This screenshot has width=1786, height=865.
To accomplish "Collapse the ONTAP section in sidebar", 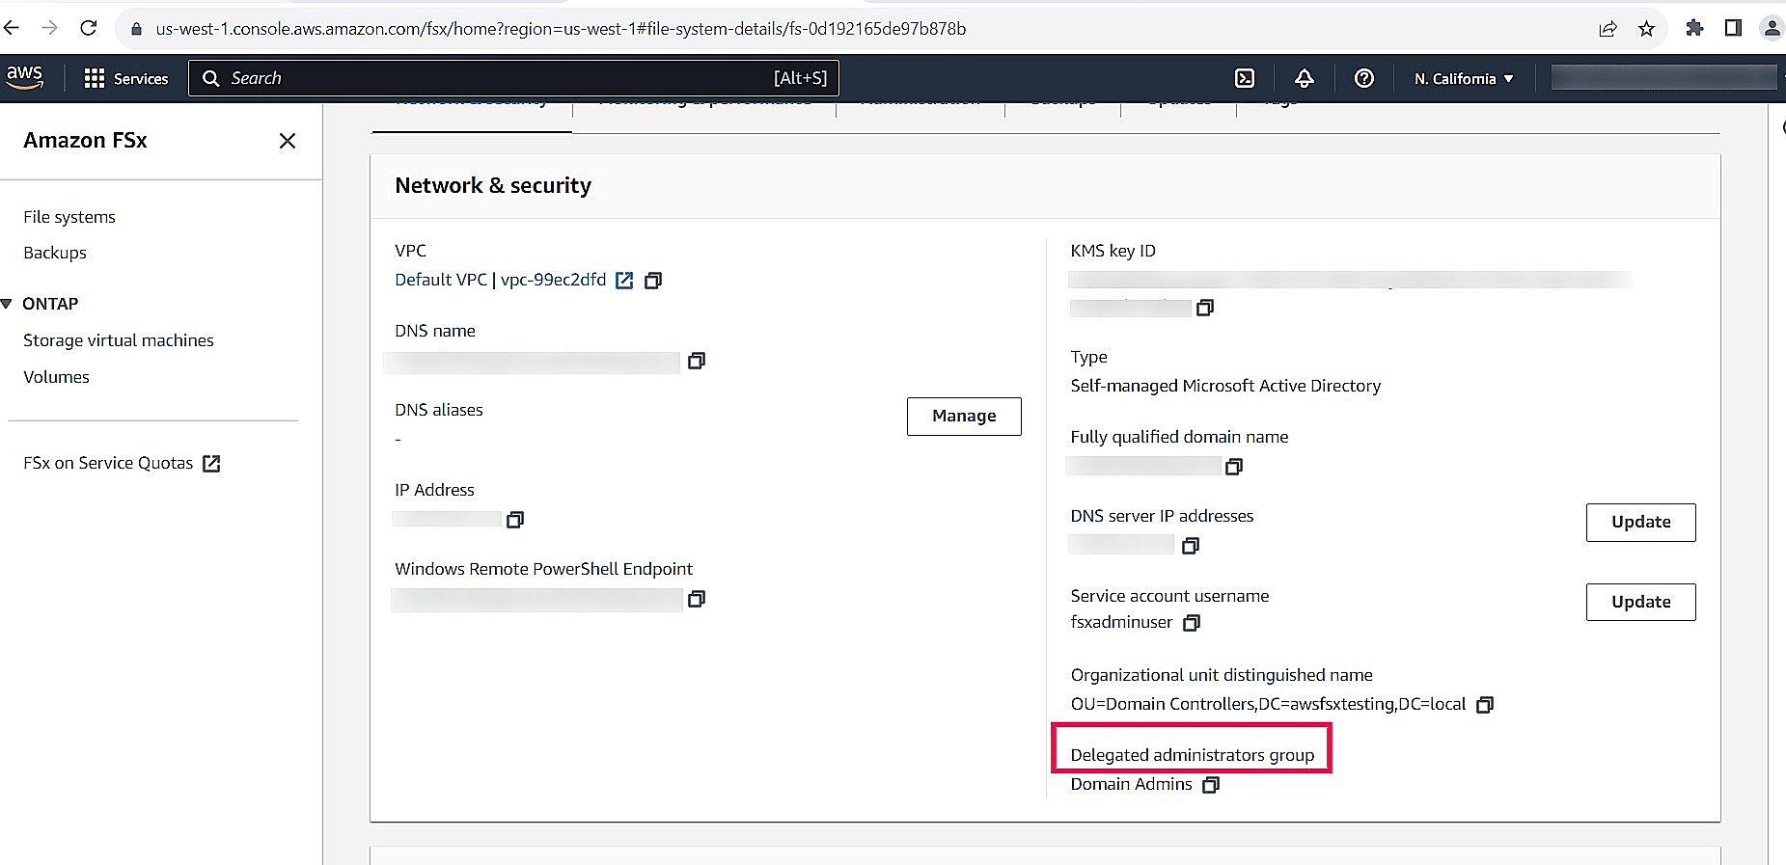I will point(7,304).
